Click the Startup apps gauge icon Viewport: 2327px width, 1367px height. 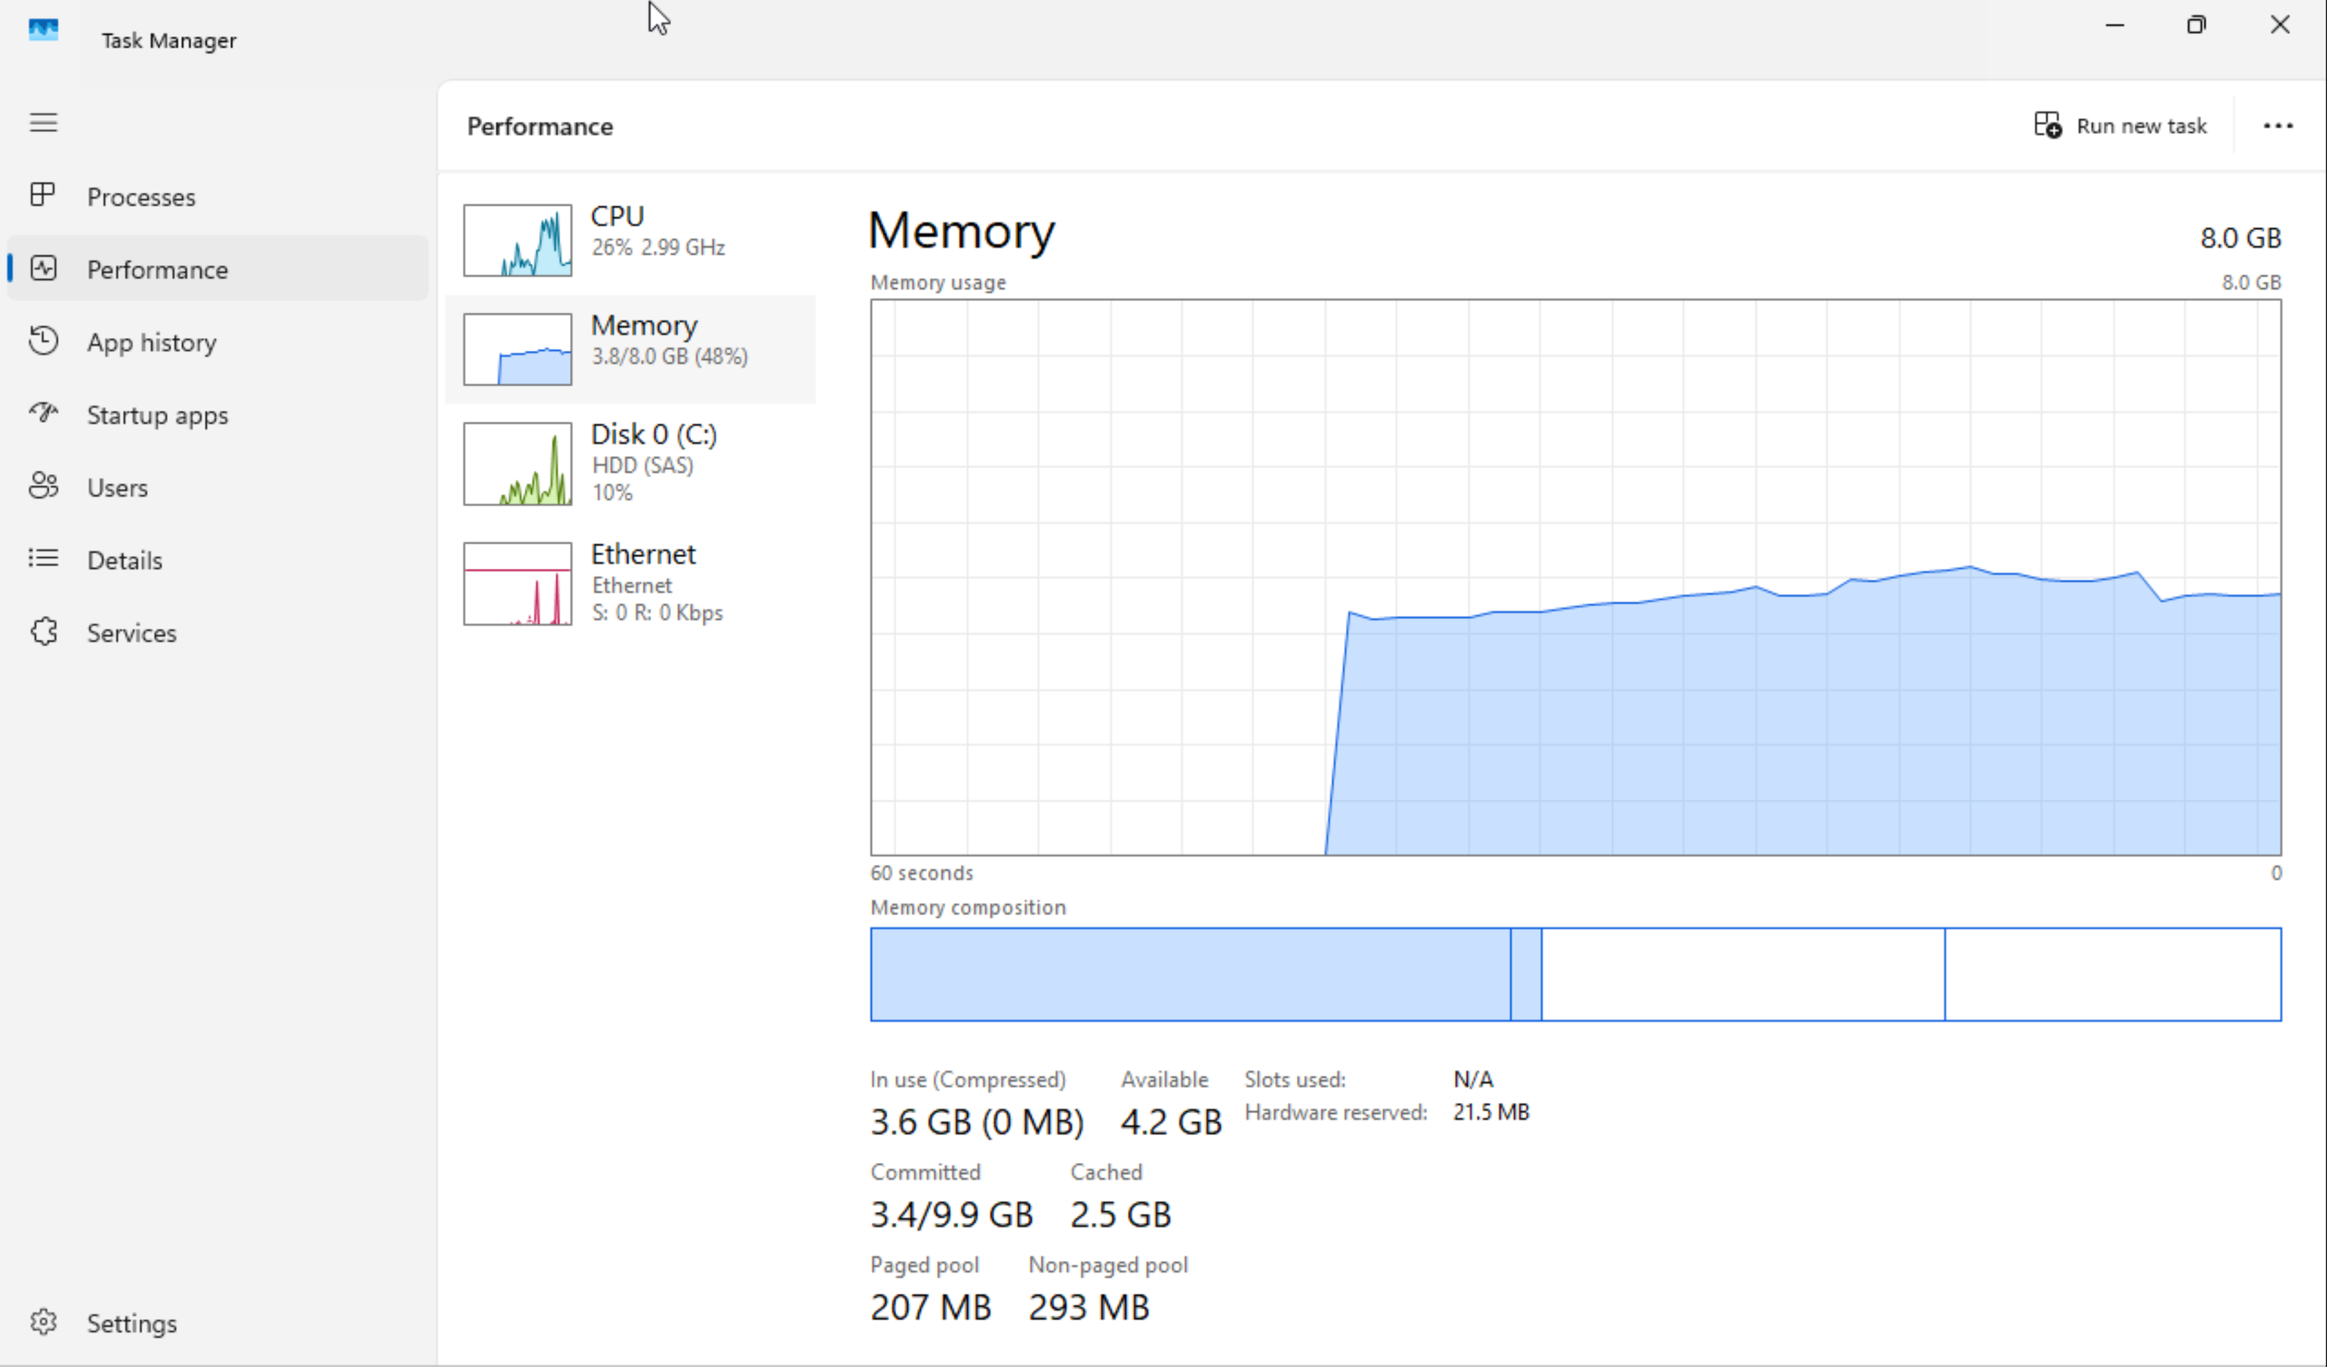point(43,412)
